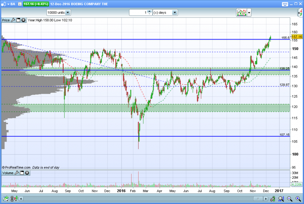Click the info icon next to BA

click(x=20, y=4)
